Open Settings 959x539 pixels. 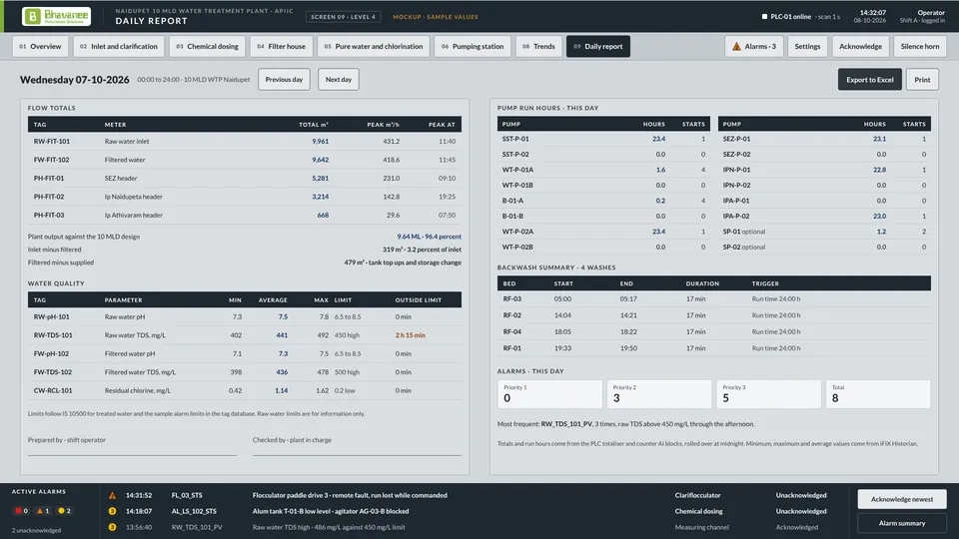(807, 47)
